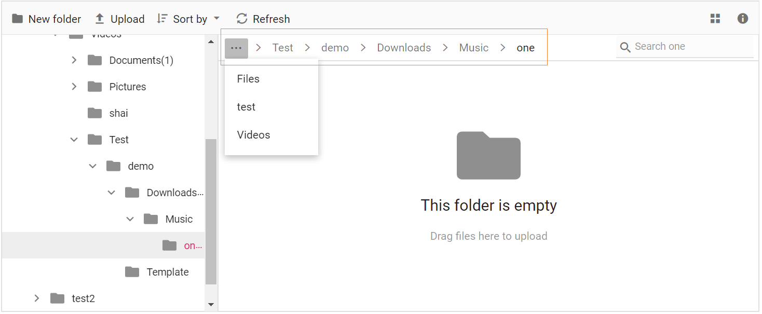The width and height of the screenshot is (762, 314).
Task: Click the Upload arrow icon
Action: [100, 19]
